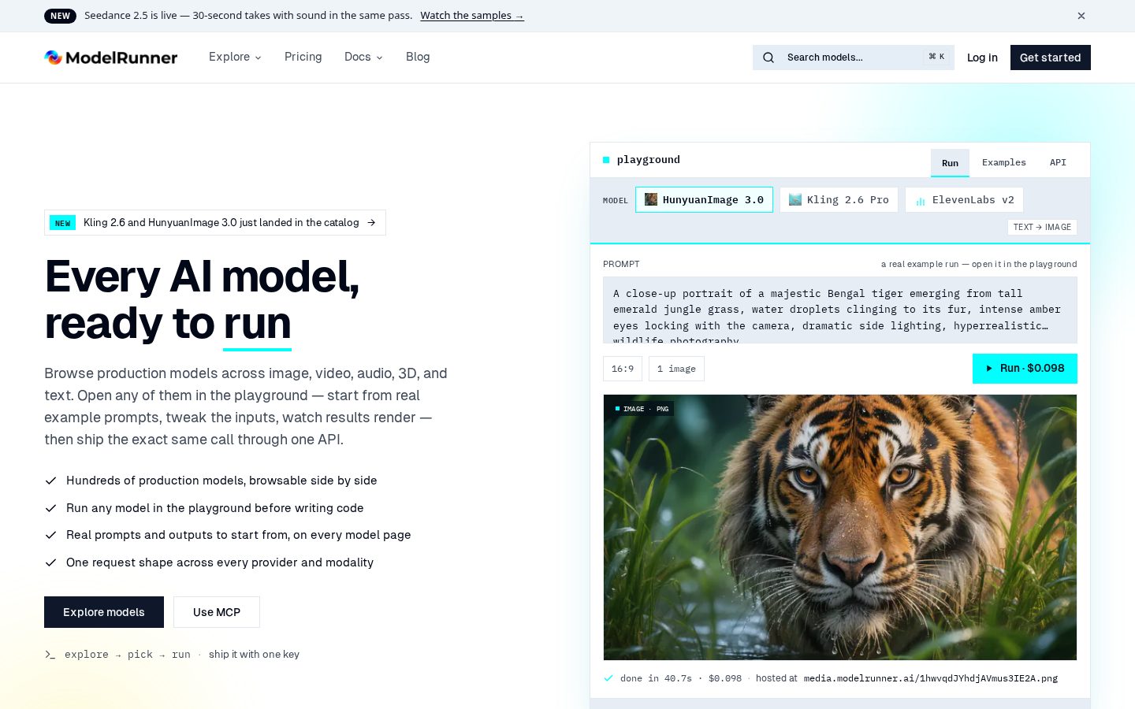
Task: Click 'ship it with one key' text
Action: (x=254, y=655)
